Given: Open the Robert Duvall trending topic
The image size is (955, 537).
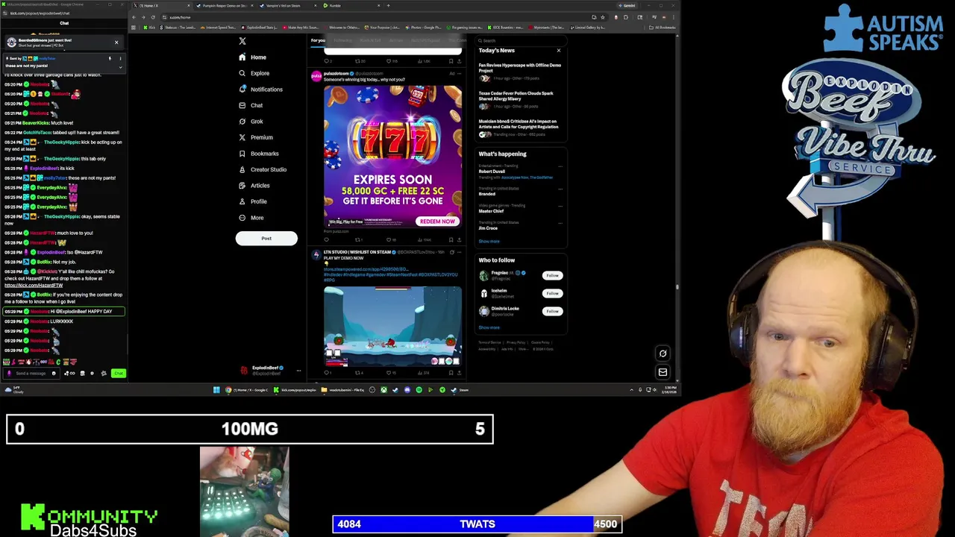Looking at the screenshot, I should click(x=492, y=172).
